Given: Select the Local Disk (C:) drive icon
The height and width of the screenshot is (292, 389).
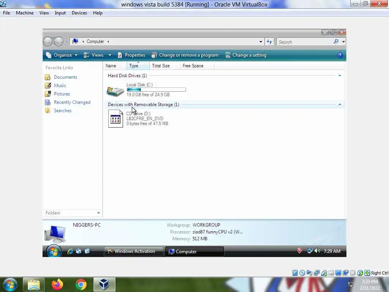Looking at the screenshot, I should point(115,91).
